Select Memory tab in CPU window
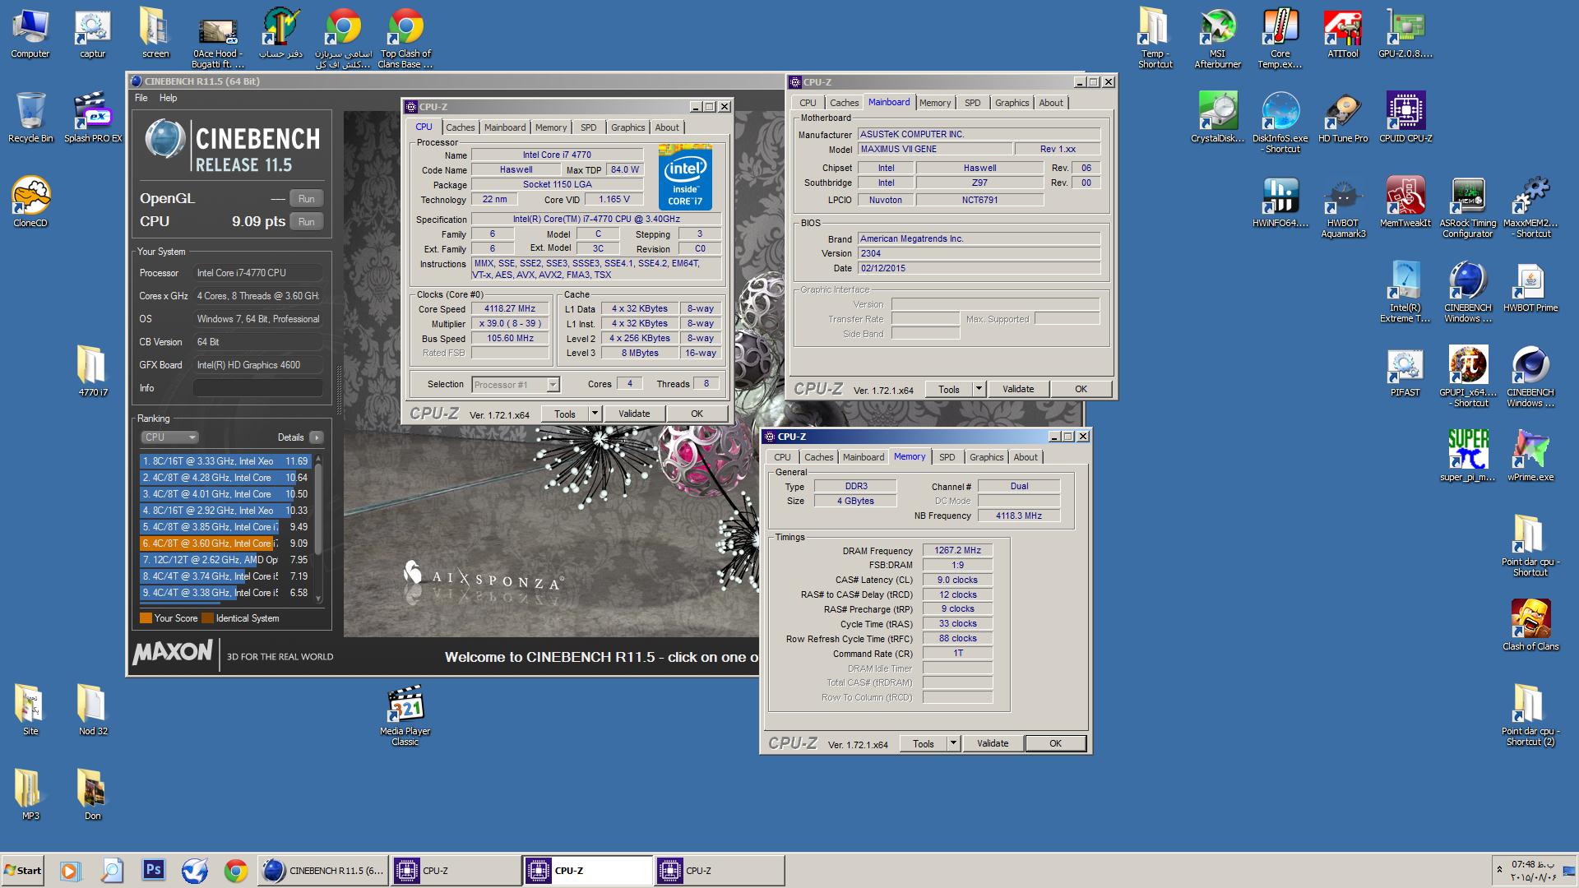Screen dimensions: 1579x888 (x=550, y=127)
